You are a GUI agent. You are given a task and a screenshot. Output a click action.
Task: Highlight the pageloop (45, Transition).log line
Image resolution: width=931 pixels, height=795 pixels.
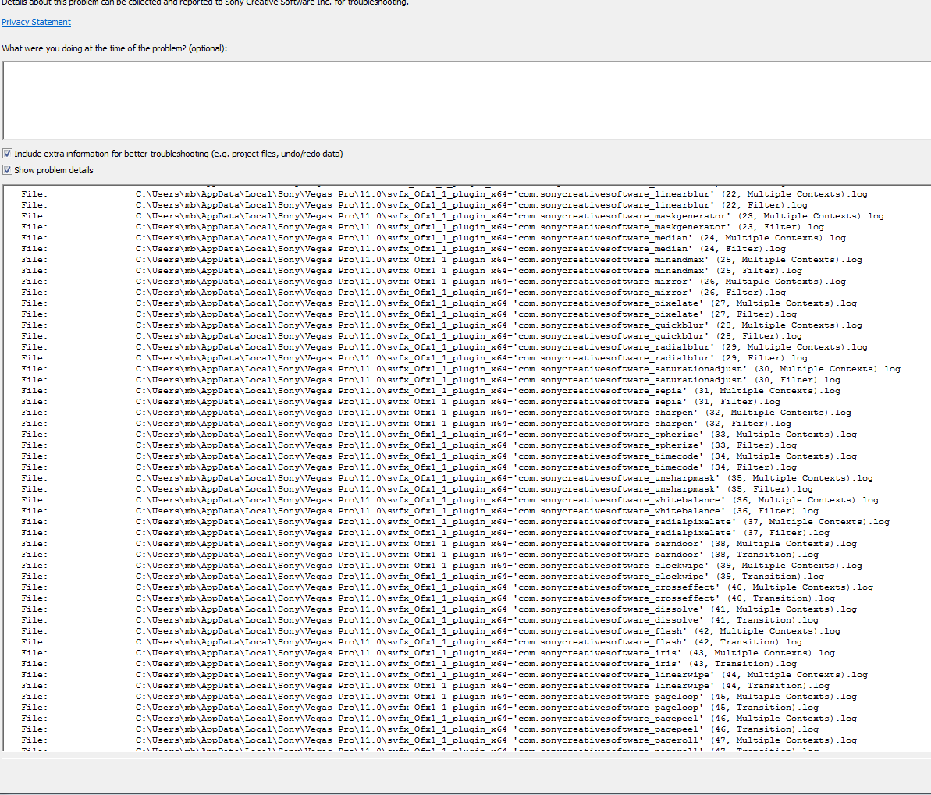420,708
